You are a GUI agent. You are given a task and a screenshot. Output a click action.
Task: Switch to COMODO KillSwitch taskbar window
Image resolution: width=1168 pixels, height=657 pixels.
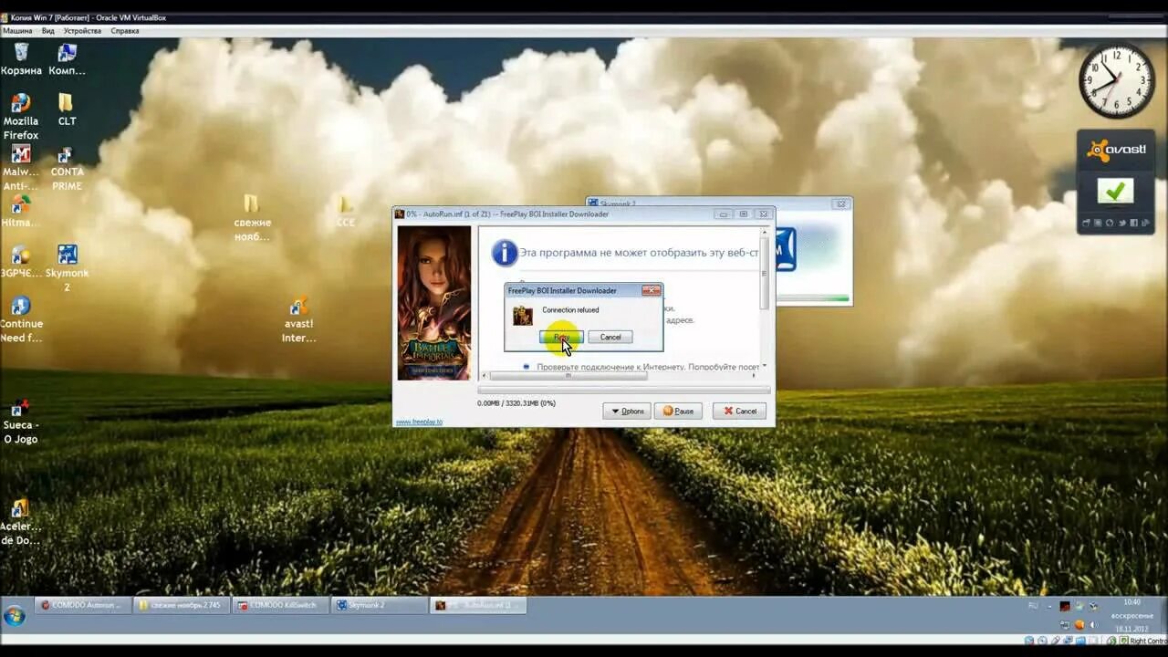click(279, 605)
